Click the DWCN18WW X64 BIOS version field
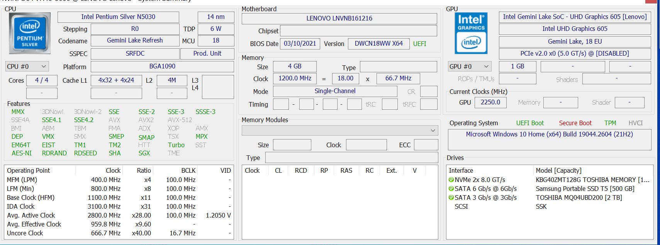The image size is (660, 245). coord(379,44)
